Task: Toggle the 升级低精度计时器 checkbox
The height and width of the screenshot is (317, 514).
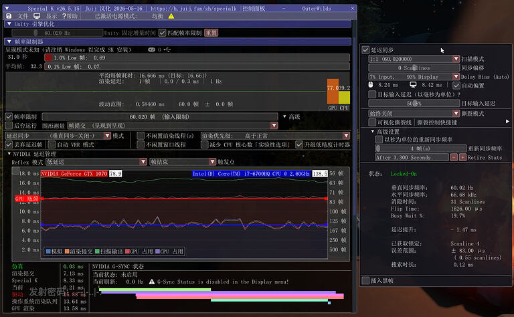Action: point(299,144)
